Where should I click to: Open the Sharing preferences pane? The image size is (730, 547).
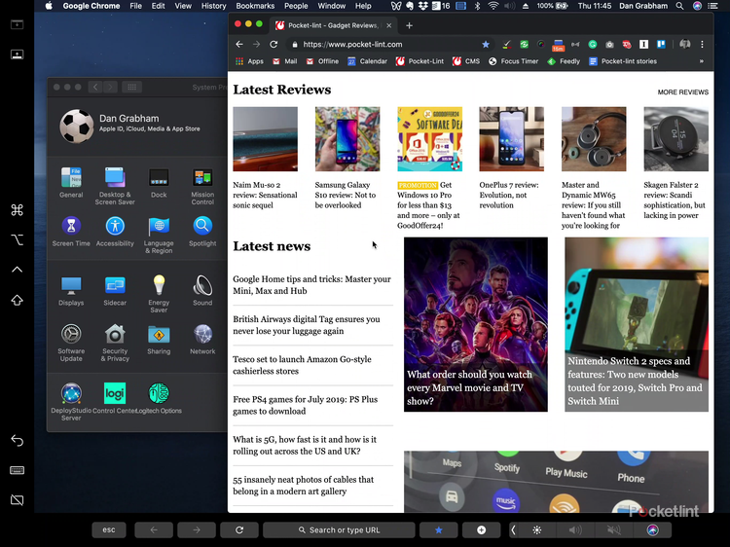click(x=159, y=340)
